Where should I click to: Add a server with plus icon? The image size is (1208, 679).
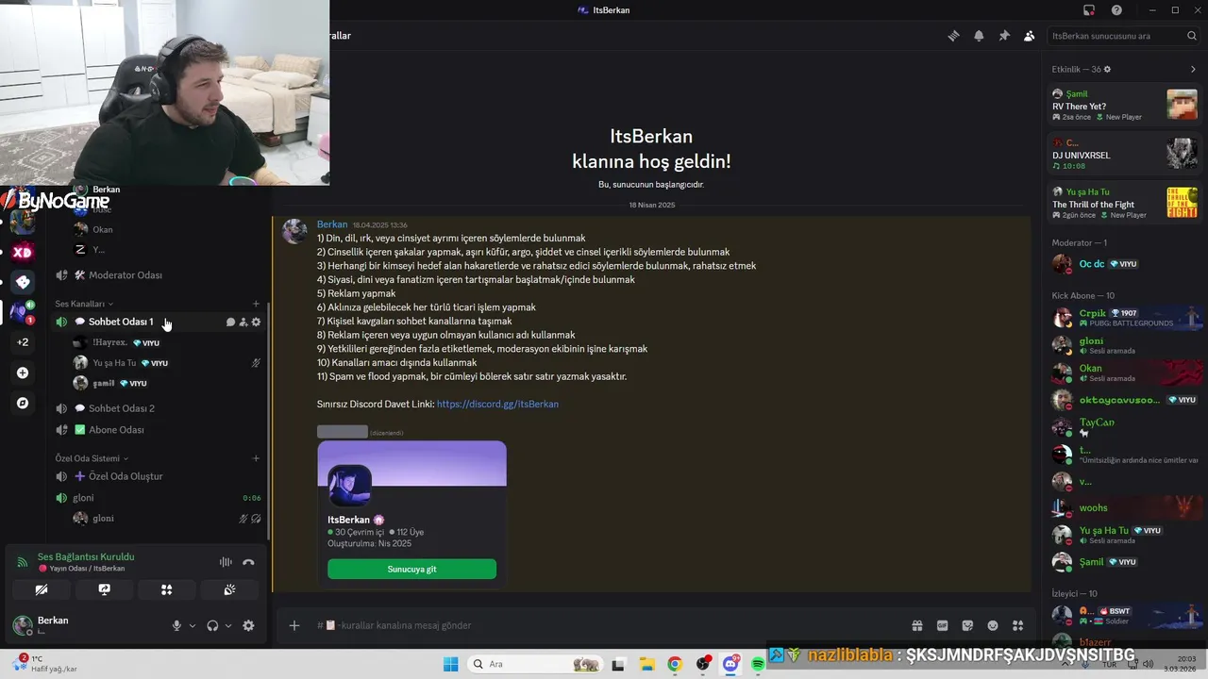(23, 373)
